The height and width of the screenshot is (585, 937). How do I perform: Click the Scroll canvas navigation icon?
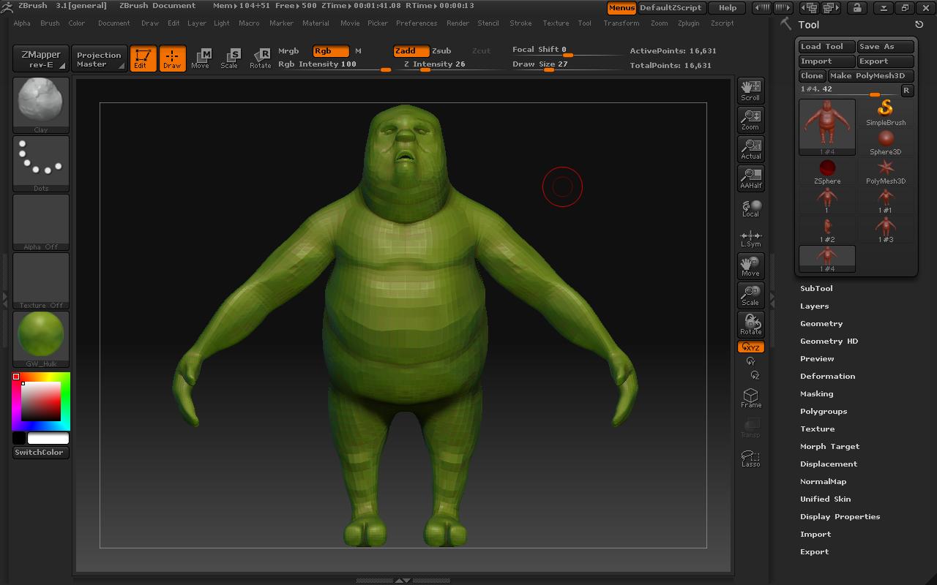pyautogui.click(x=750, y=90)
